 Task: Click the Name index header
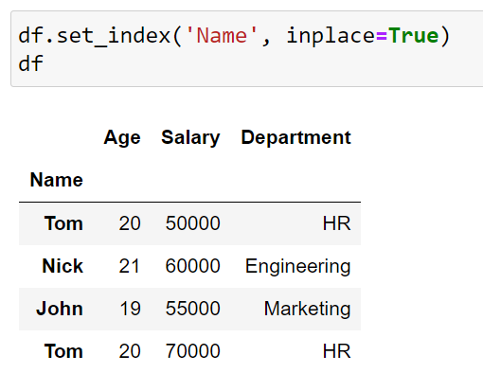[57, 180]
